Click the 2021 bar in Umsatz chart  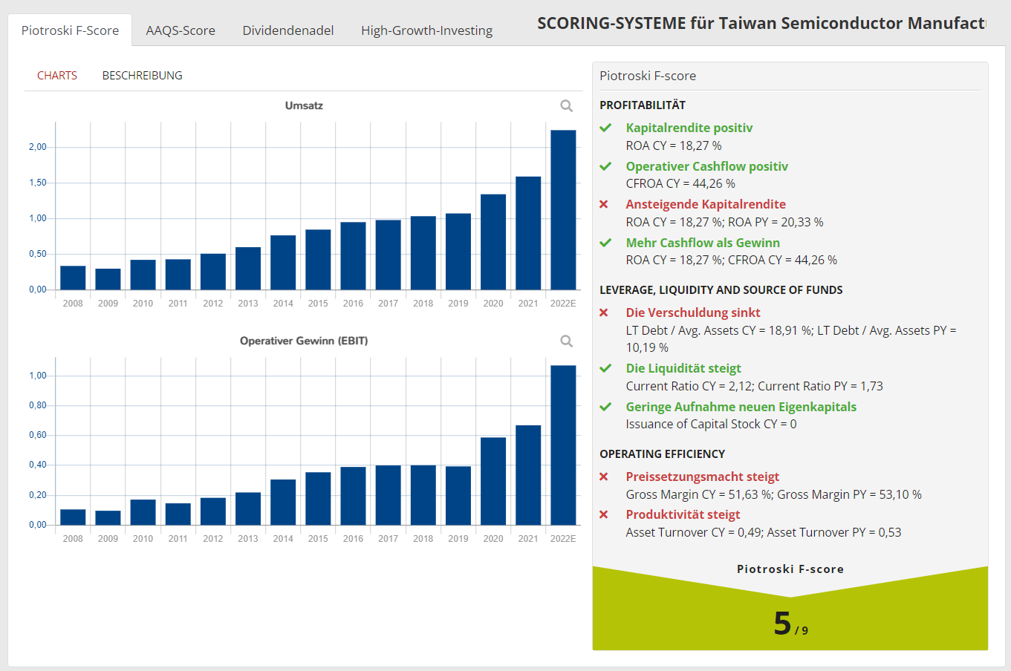point(528,233)
